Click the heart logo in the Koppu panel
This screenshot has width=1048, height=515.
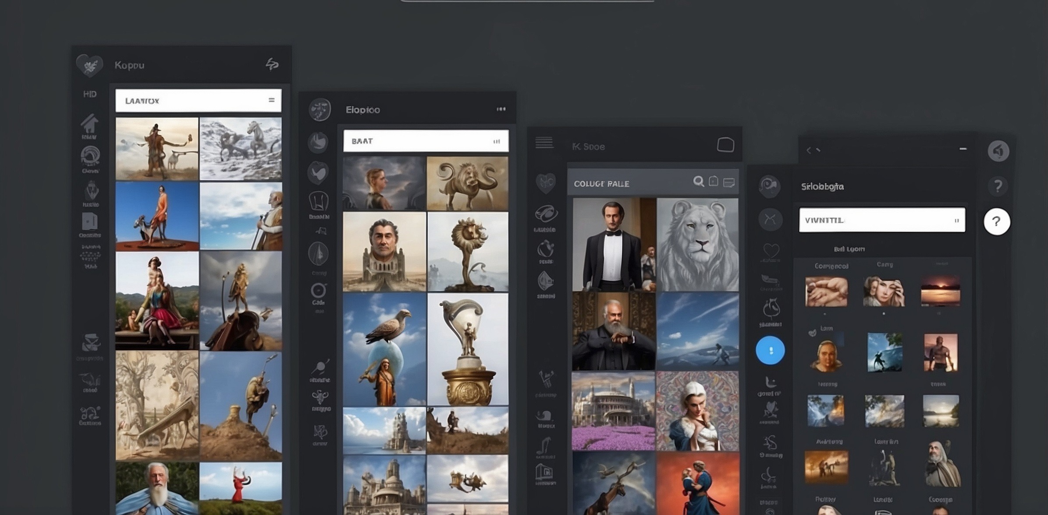[89, 65]
